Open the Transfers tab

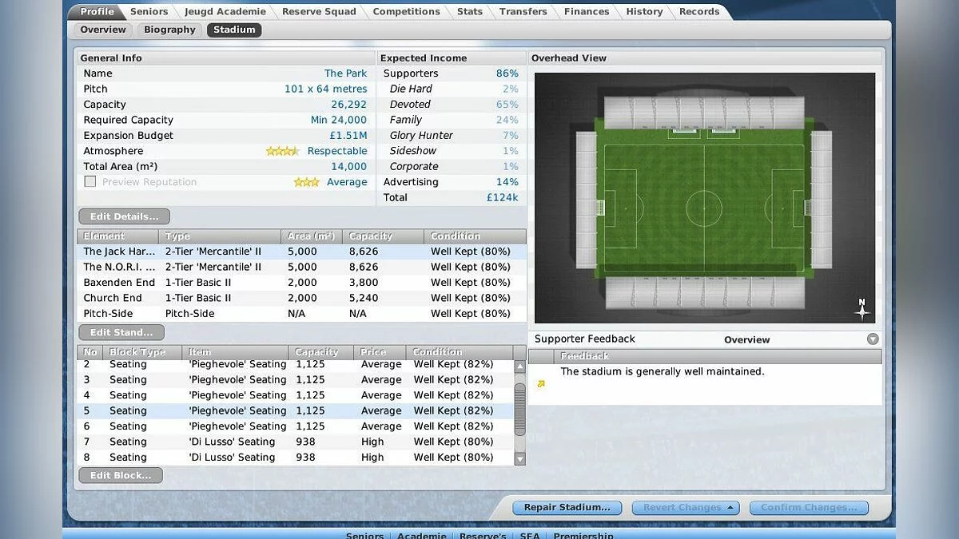(523, 11)
